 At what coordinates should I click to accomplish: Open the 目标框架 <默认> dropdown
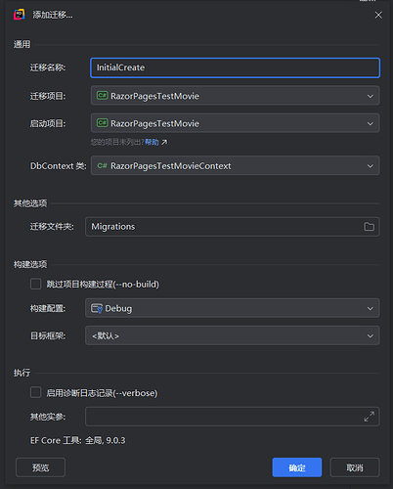tap(233, 335)
